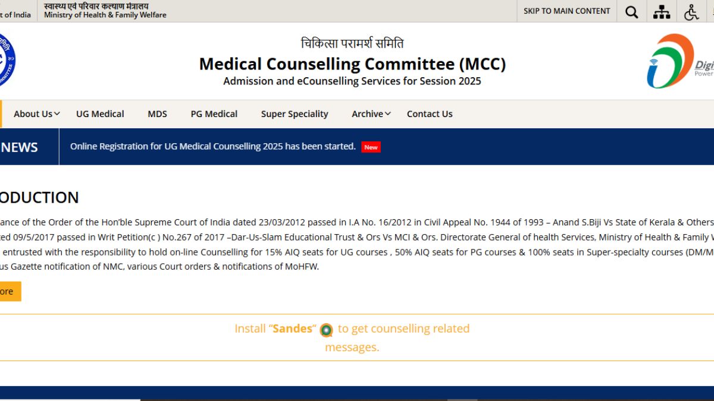714x401 pixels.
Task: Open the UG Medical menu item
Action: 99,113
